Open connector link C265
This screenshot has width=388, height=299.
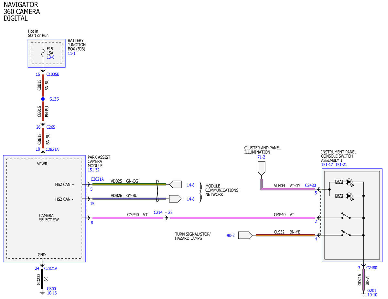pos(51,127)
